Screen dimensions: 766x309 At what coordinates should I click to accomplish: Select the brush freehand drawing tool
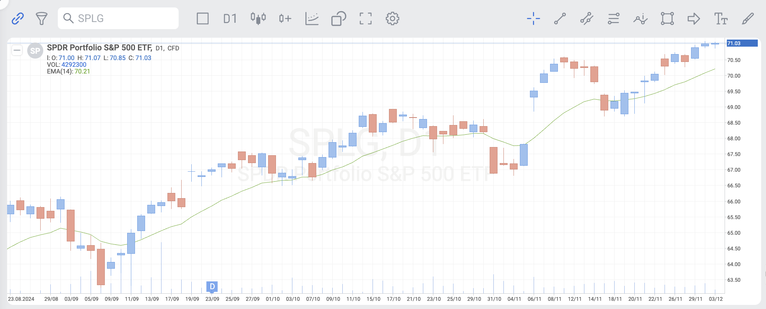(748, 18)
